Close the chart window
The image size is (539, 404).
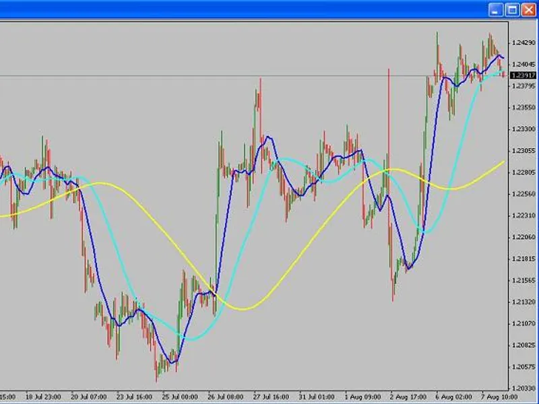pos(529,9)
